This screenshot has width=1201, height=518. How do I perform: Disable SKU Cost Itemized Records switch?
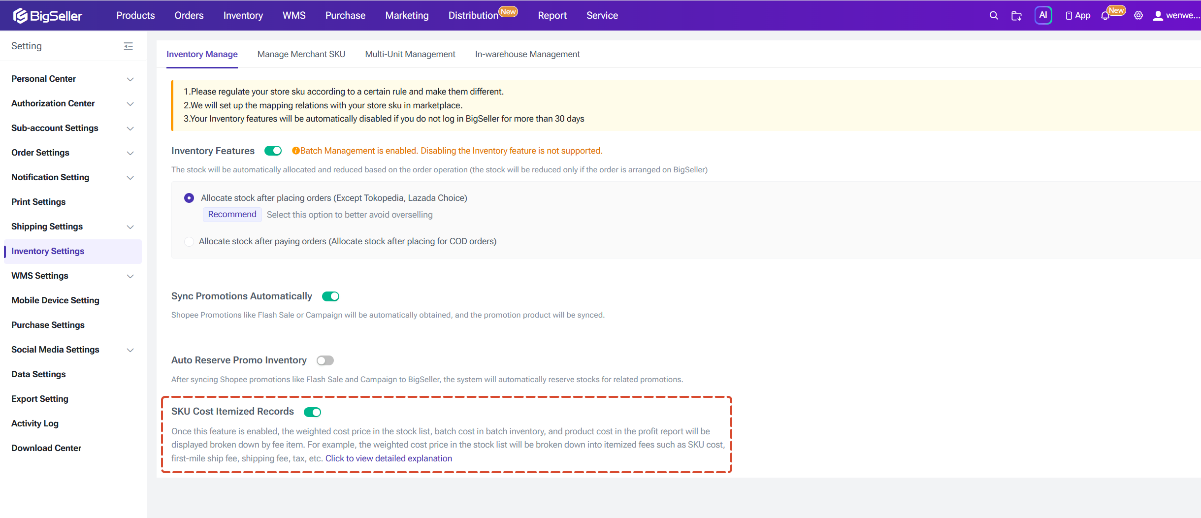pyautogui.click(x=312, y=412)
